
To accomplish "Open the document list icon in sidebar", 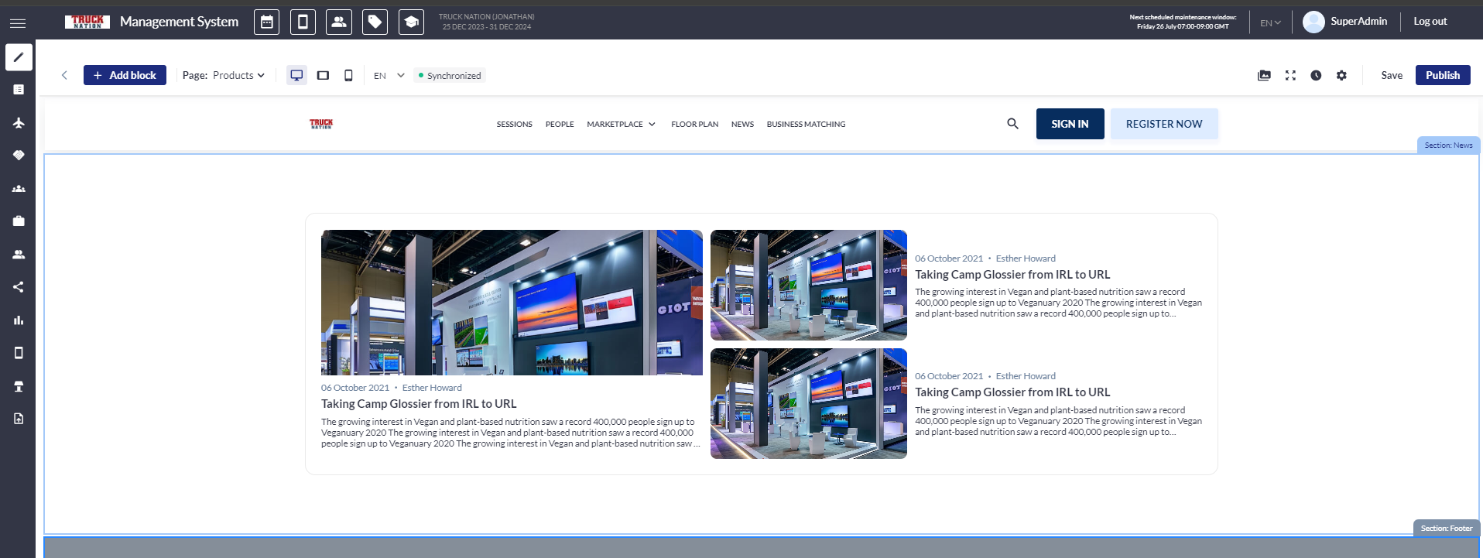I will tap(19, 90).
